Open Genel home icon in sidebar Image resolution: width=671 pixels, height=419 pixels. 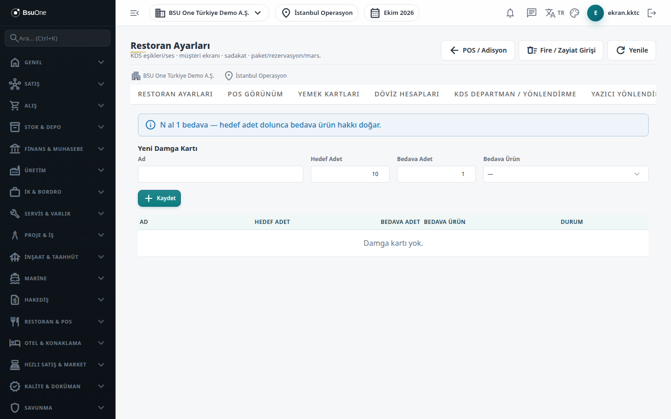click(x=15, y=62)
